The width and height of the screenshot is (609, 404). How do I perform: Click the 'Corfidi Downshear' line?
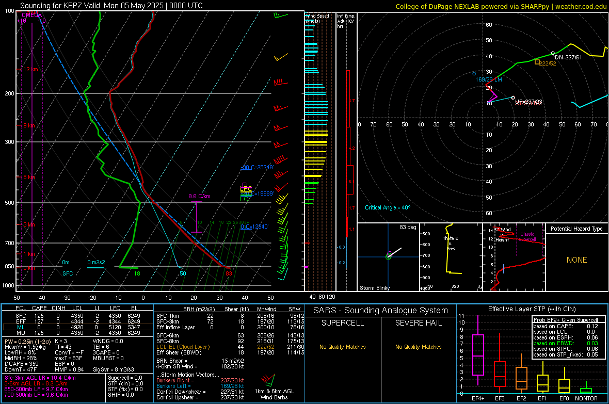pyautogui.click(x=200, y=392)
